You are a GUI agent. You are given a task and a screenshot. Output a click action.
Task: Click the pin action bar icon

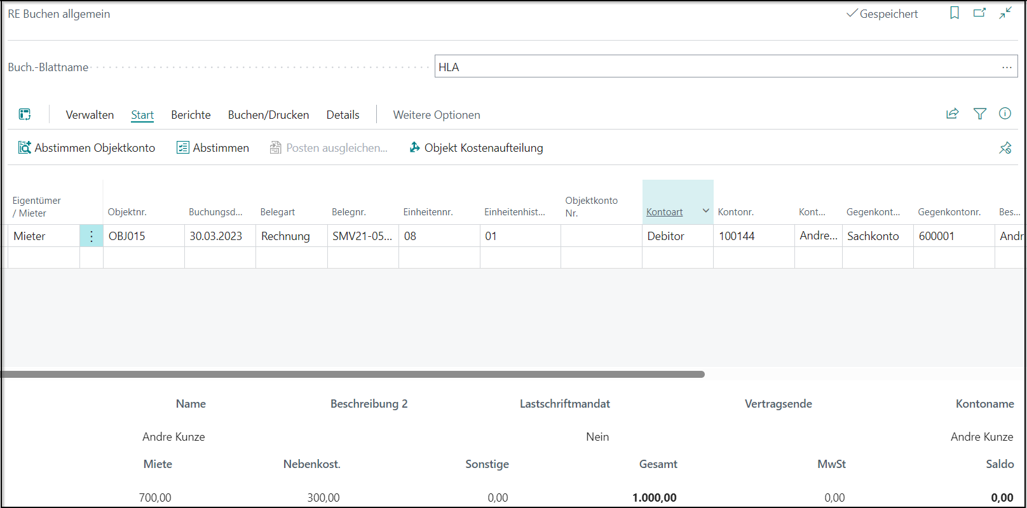(1005, 148)
